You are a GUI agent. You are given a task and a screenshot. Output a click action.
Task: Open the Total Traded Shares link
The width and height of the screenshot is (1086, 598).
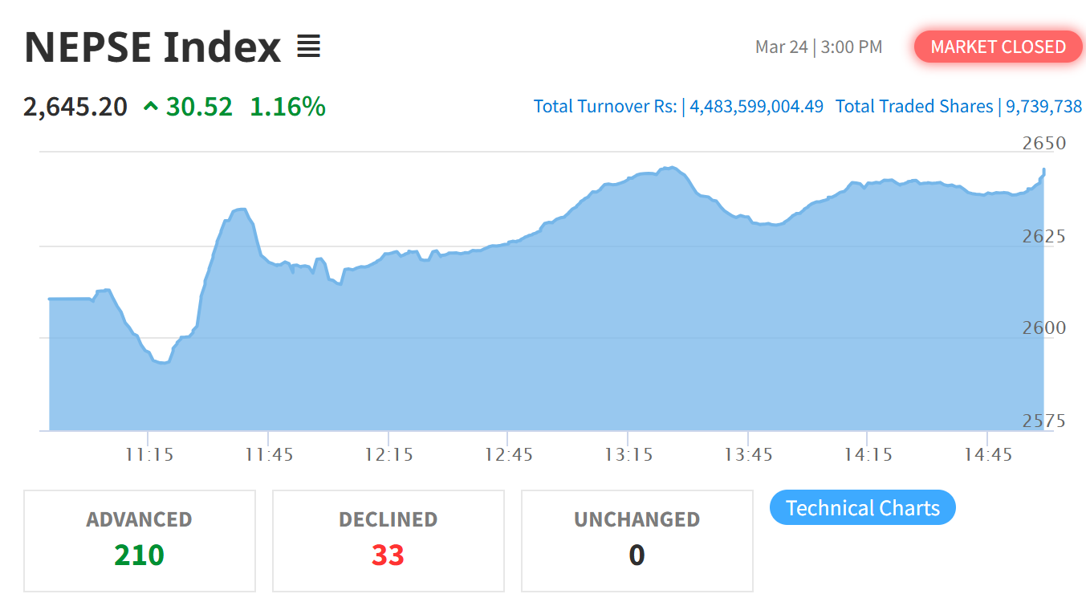958,106
